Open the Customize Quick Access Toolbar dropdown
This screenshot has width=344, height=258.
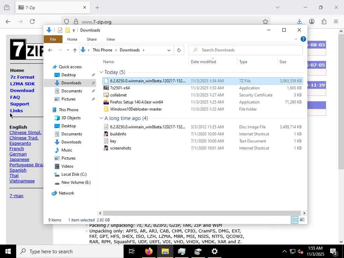(74, 31)
